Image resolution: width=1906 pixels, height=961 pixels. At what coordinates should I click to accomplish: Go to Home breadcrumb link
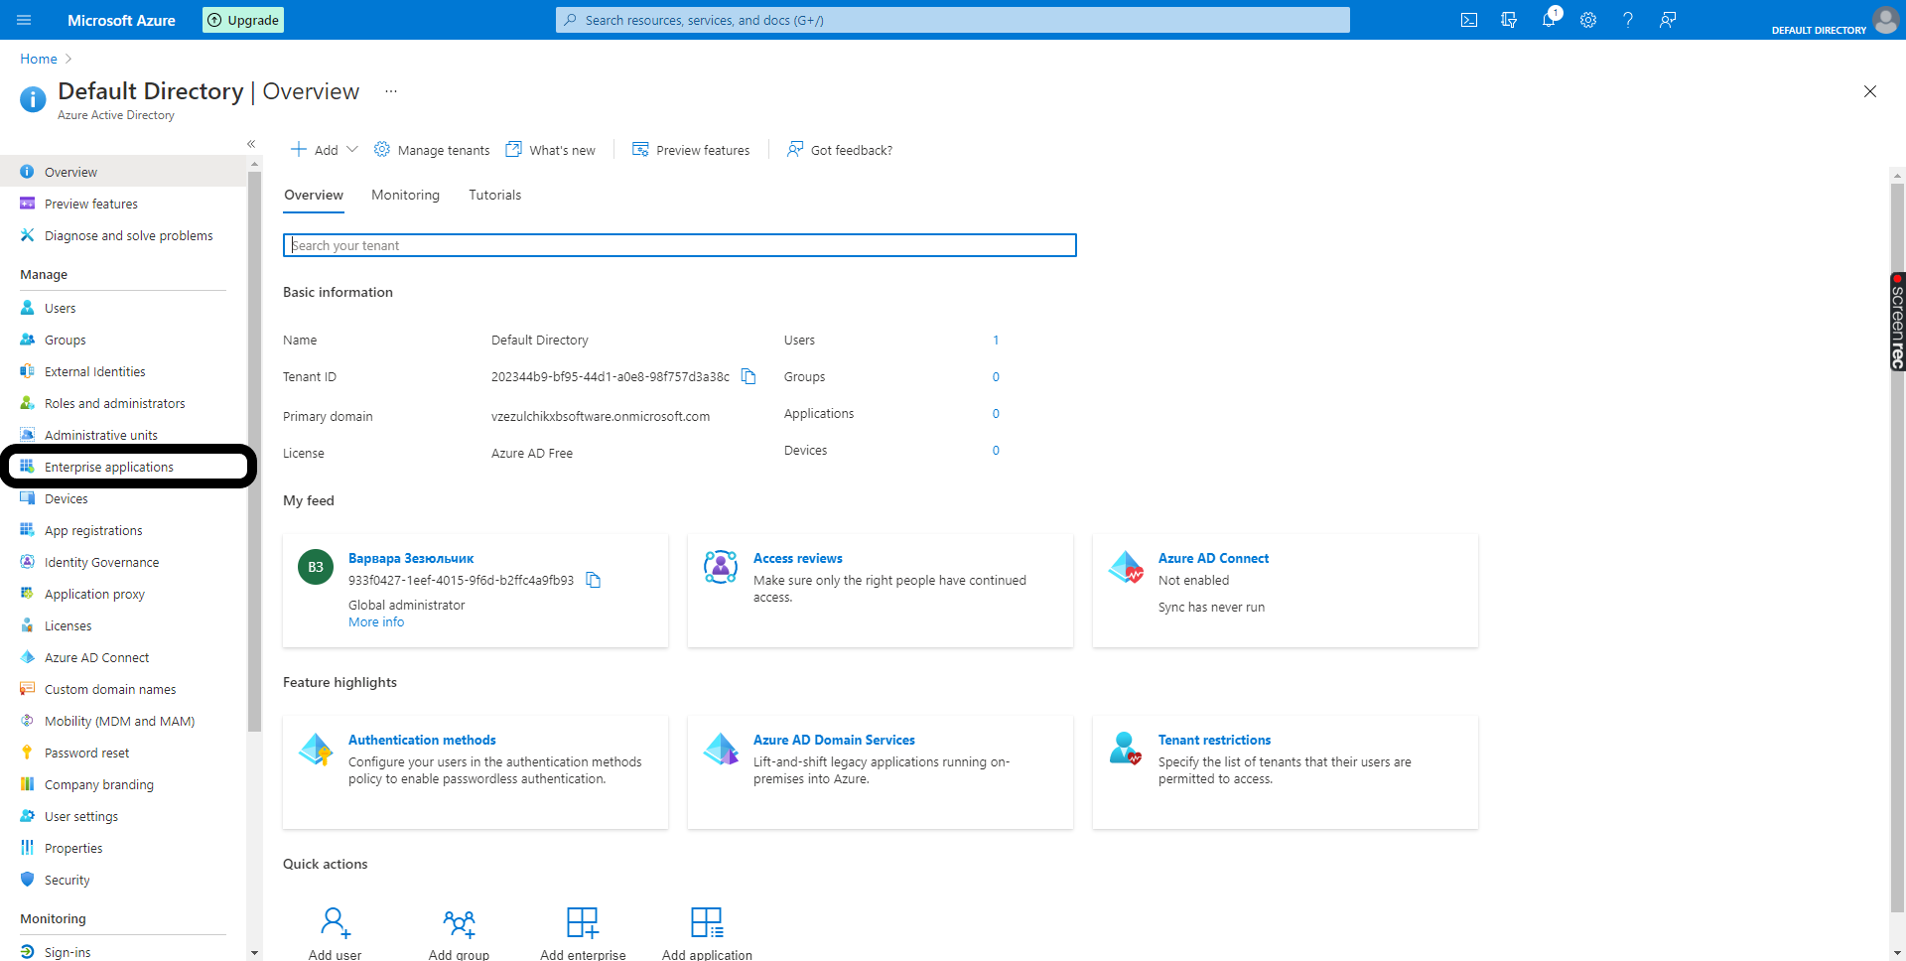39,60
